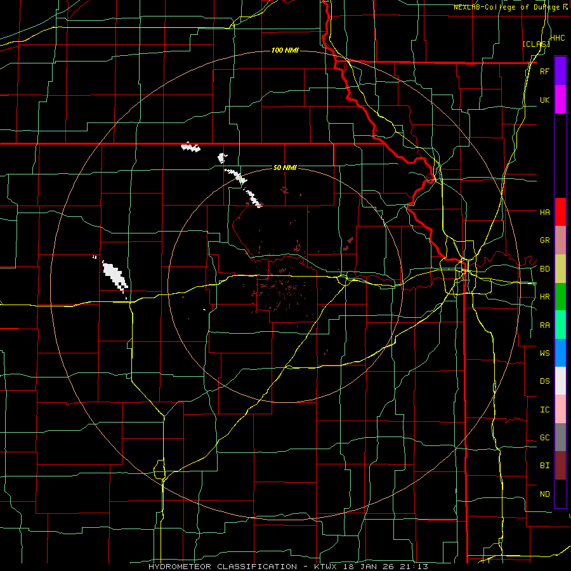This screenshot has width=571, height=571.
Task: Select the GR legend color block
Action: tap(560, 240)
